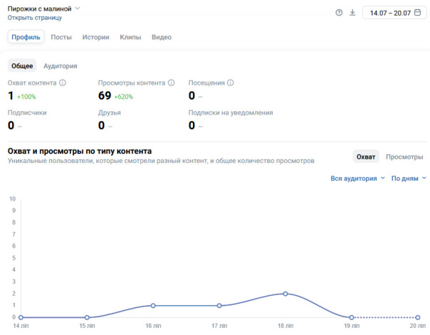Click the 14.07 – 20.07 date range field

pyautogui.click(x=394, y=13)
